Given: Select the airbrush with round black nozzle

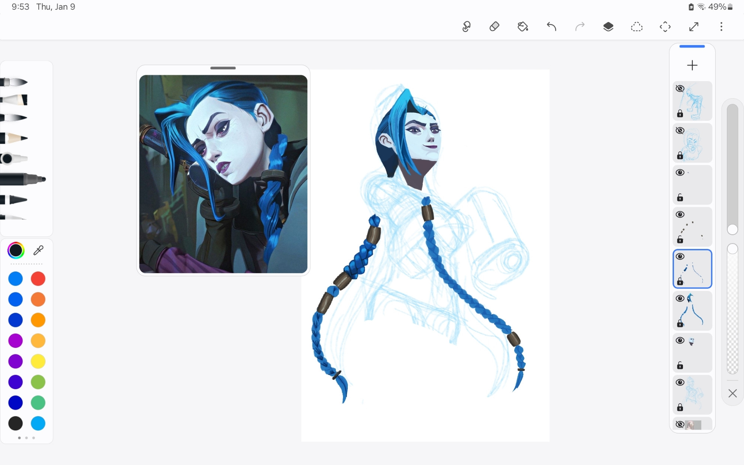Looking at the screenshot, I should tap(14, 159).
